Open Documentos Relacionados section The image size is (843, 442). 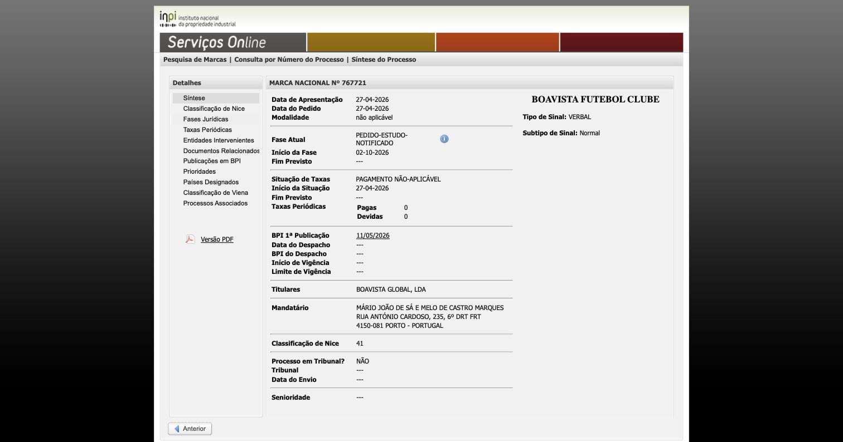tap(221, 151)
